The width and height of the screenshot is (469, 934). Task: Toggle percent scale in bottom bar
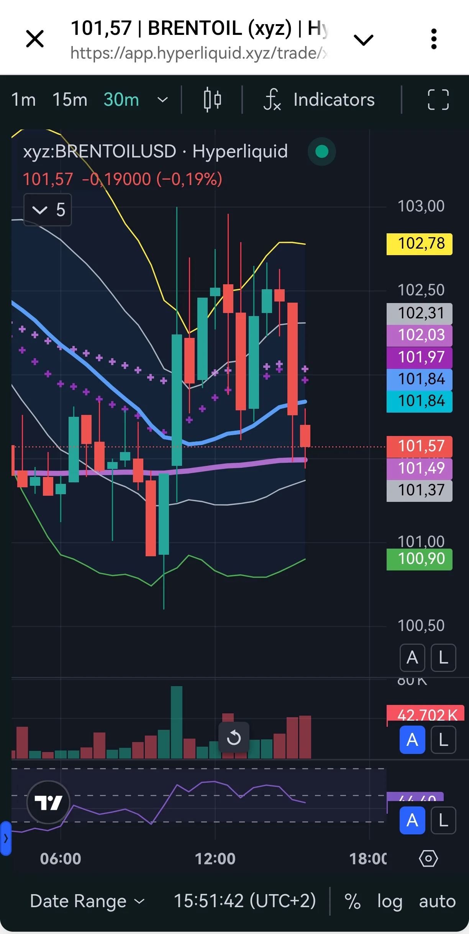click(353, 901)
